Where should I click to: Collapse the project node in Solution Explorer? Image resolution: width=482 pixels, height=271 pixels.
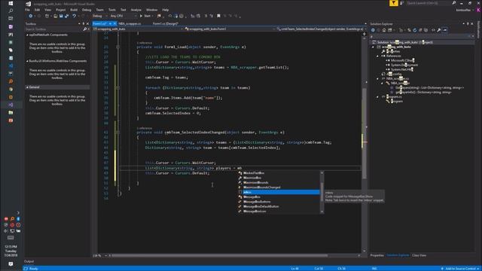(374, 47)
